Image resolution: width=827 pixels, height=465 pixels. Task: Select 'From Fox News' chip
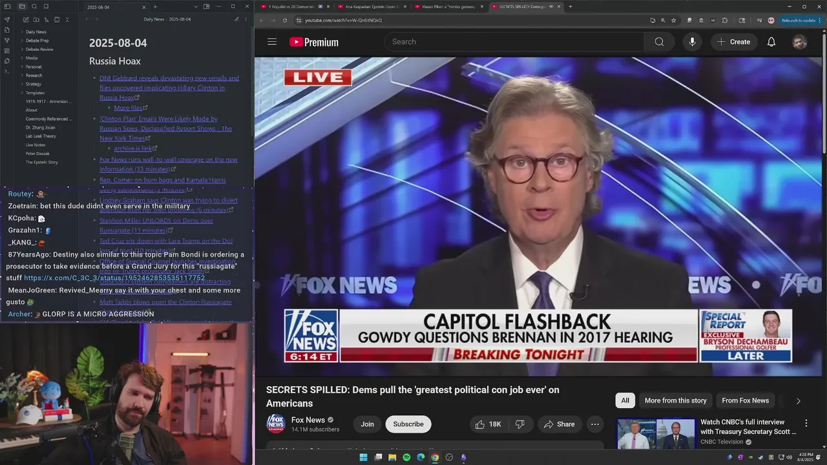(745, 400)
